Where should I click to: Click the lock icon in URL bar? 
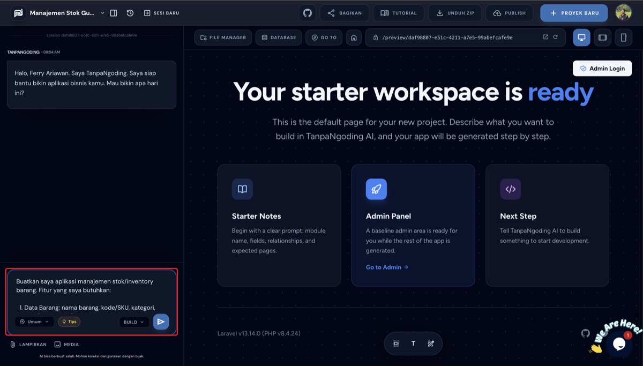[376, 38]
